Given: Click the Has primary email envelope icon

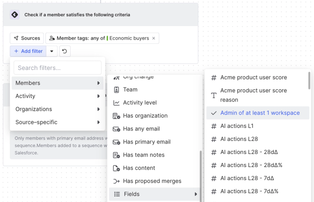Looking at the screenshot, I should coord(117,142).
